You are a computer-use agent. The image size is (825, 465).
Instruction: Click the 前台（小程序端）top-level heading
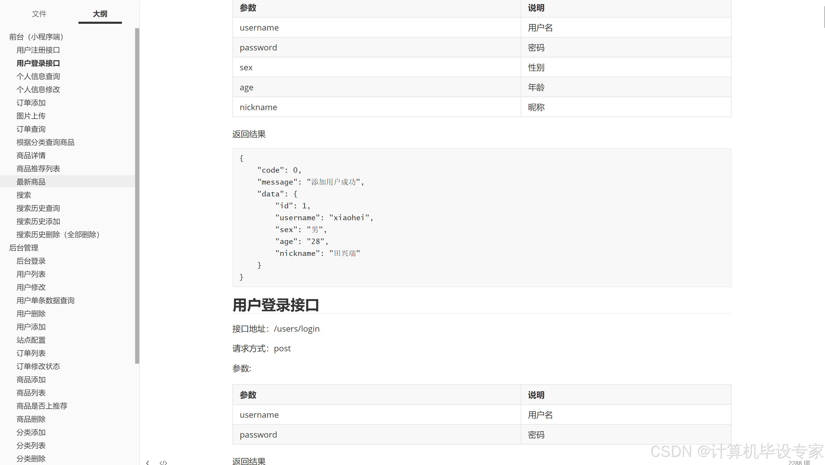pos(36,37)
